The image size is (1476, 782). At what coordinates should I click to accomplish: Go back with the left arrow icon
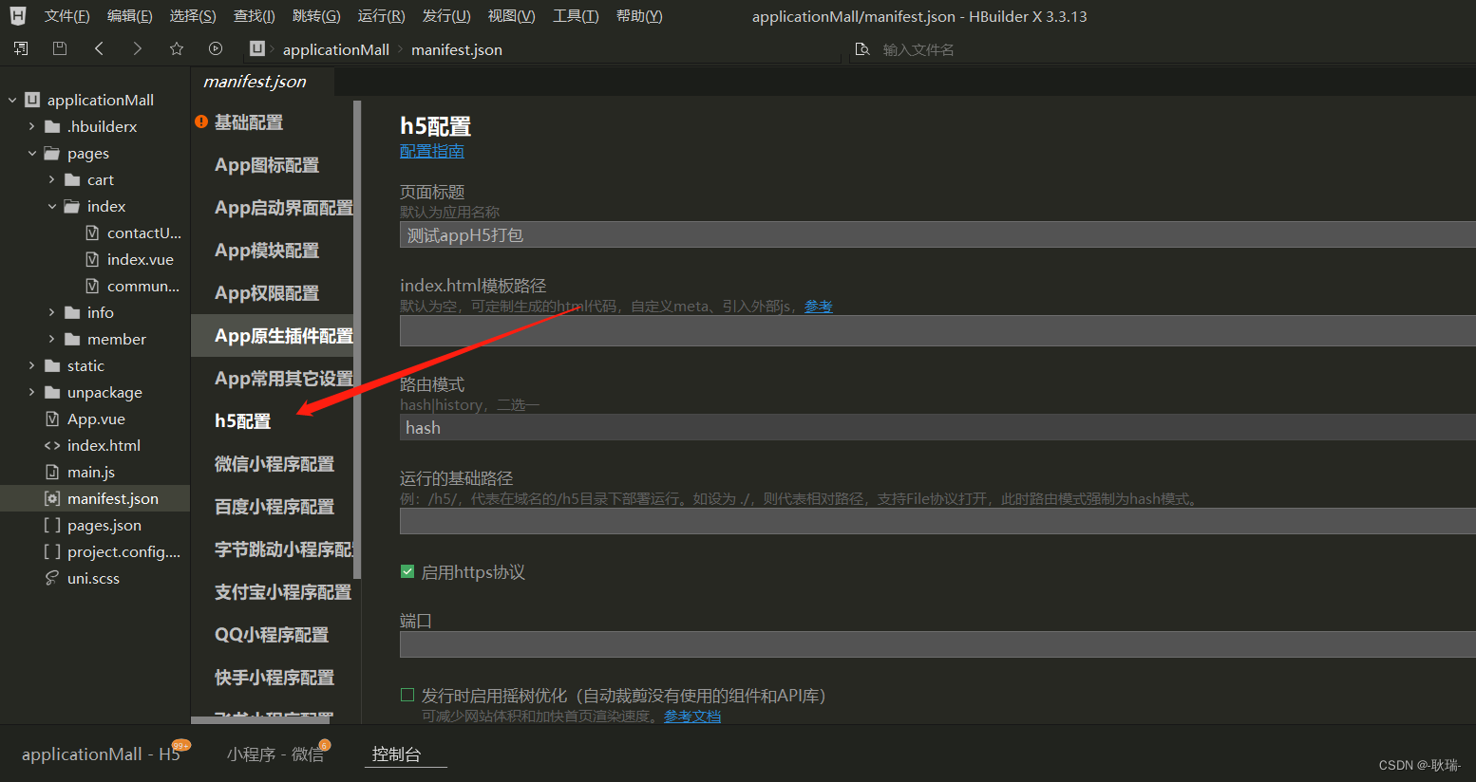(x=99, y=48)
